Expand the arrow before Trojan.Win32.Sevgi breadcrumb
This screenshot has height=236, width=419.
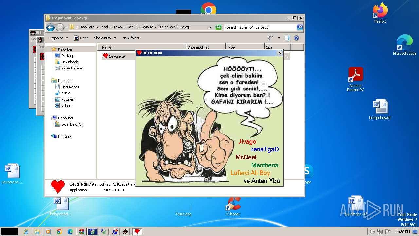pos(155,27)
